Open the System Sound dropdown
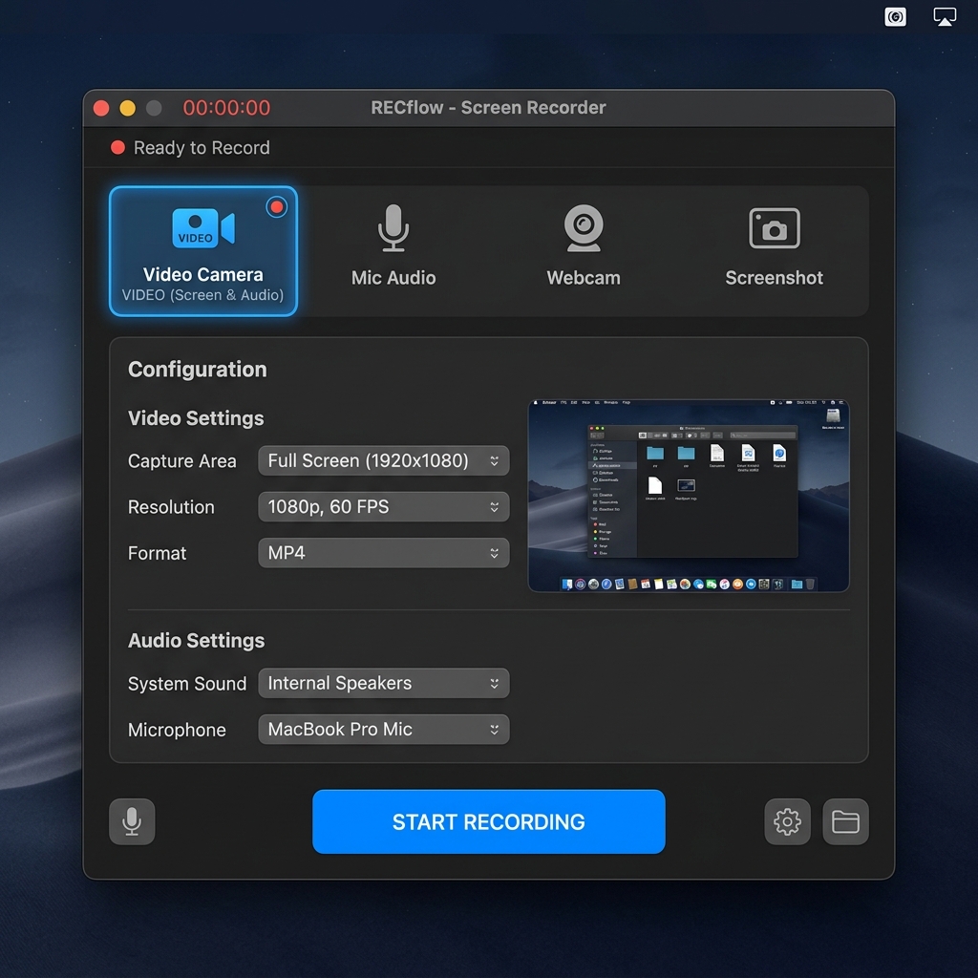The height and width of the screenshot is (978, 978). [x=384, y=684]
